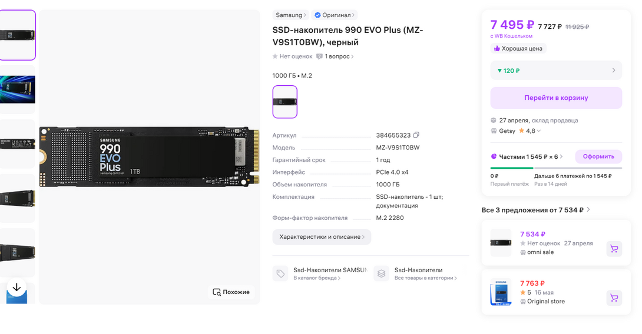Open the Samsung brand chip
Image resolution: width=642 pixels, height=334 pixels.
(x=290, y=15)
